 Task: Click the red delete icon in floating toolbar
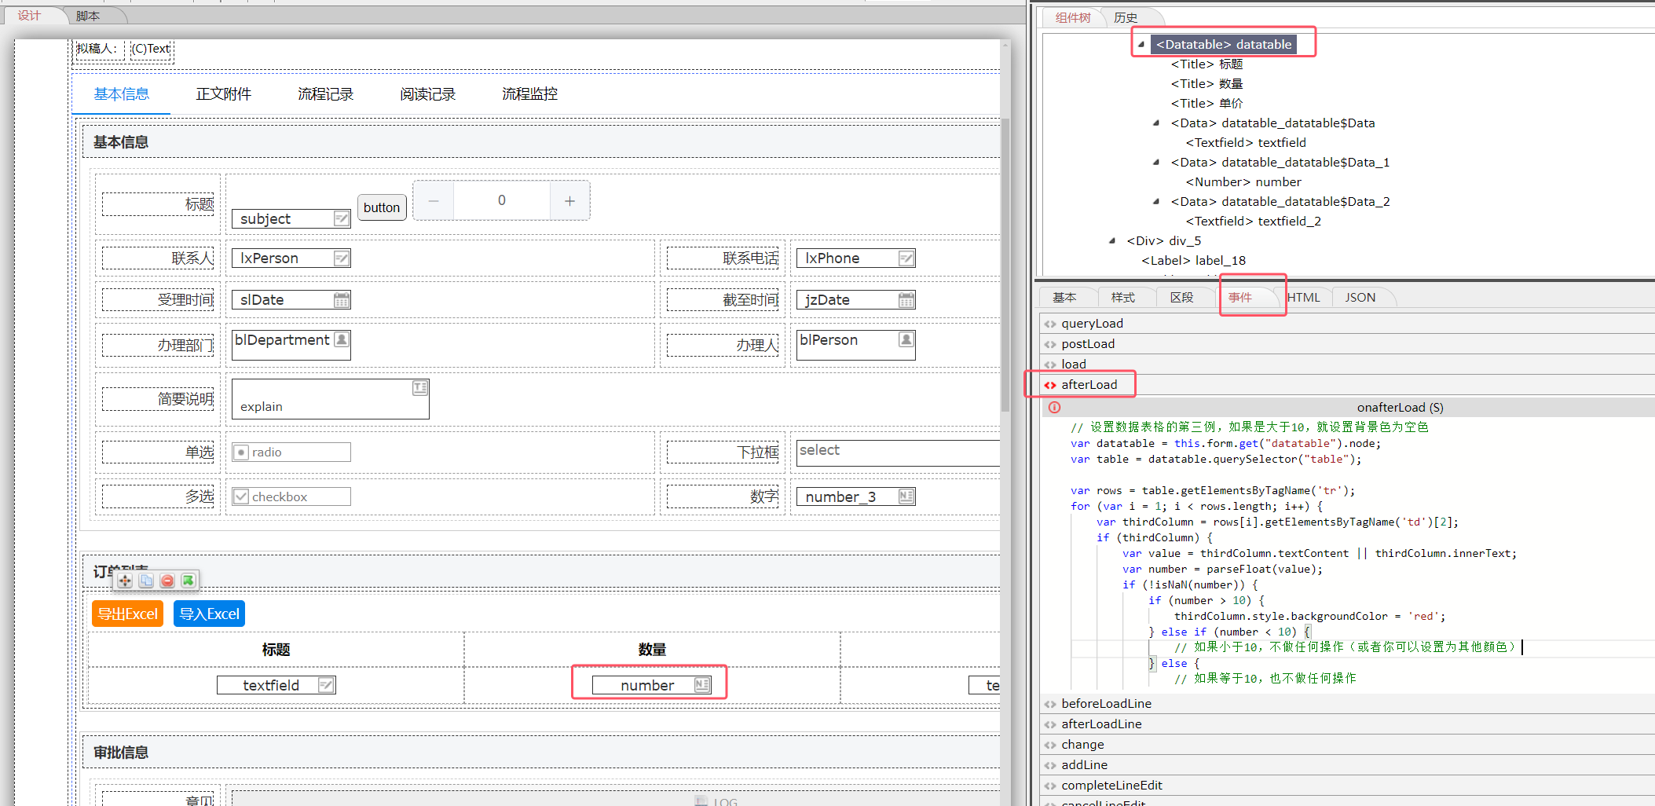(x=167, y=581)
